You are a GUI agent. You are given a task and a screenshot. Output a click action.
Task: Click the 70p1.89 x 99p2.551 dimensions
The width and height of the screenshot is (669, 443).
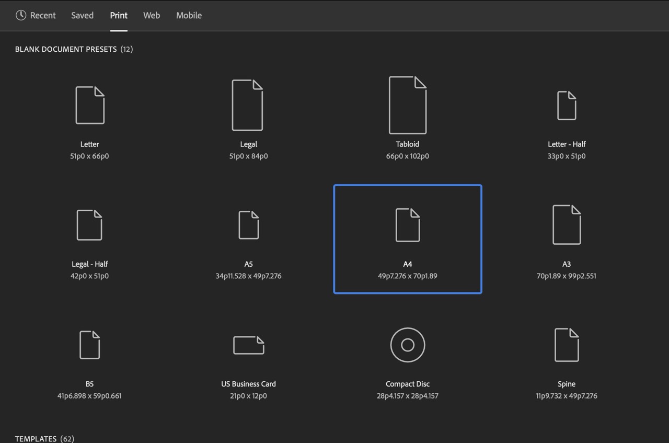[567, 276]
